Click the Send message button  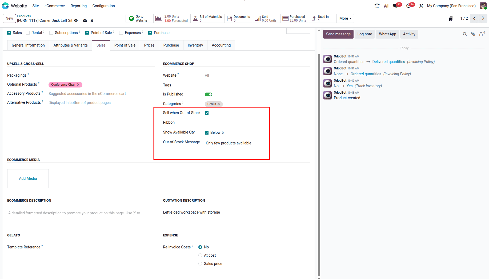338,34
